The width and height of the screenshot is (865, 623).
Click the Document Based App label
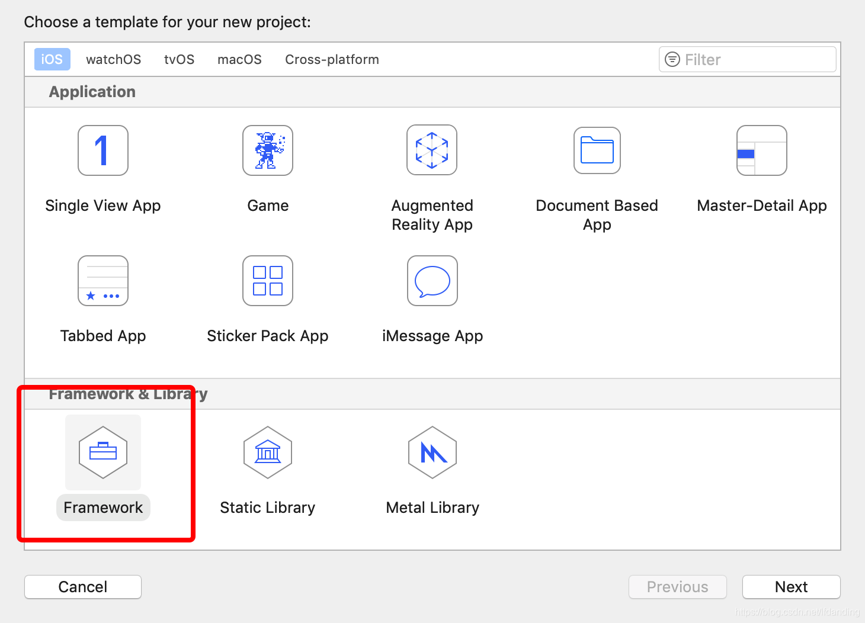[x=597, y=215]
